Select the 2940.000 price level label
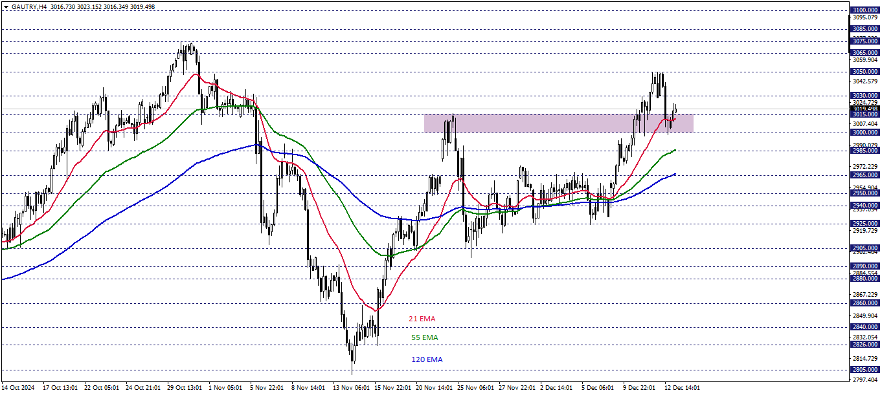The image size is (882, 395). pos(865,206)
